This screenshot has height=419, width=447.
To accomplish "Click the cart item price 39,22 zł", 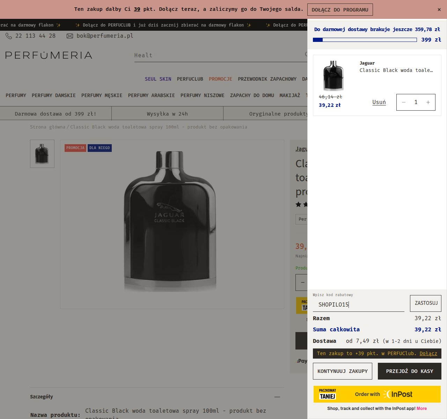I will coord(330,105).
